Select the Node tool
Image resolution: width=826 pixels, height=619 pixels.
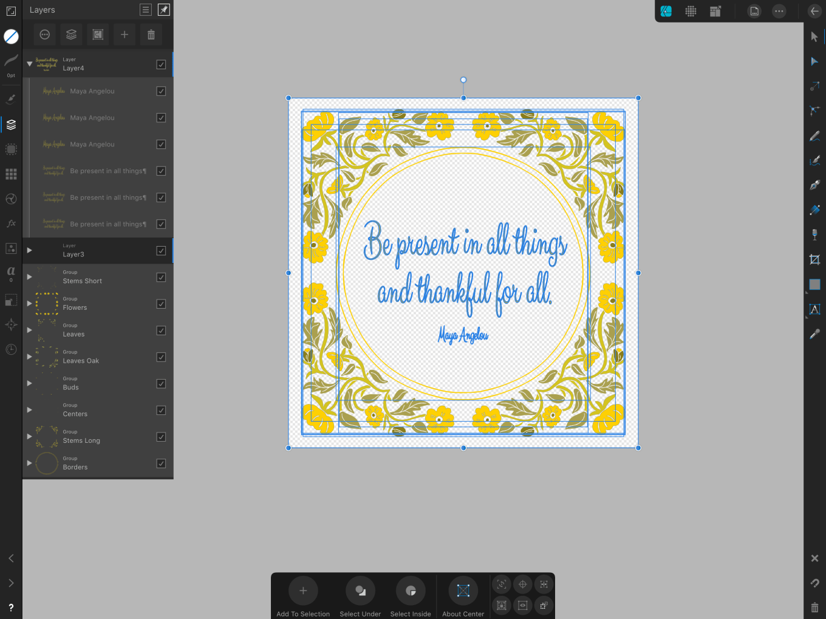(x=814, y=62)
